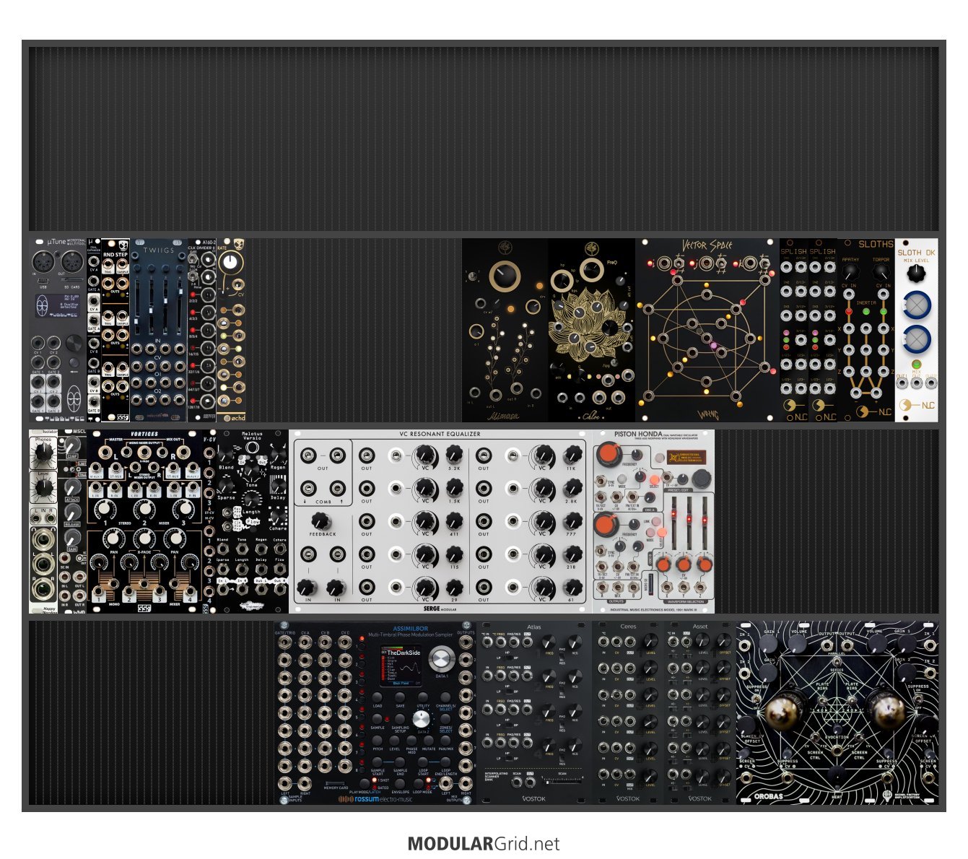The image size is (968, 859).
Task: Click the MSCL RELEASE knob
Action: coord(72,513)
